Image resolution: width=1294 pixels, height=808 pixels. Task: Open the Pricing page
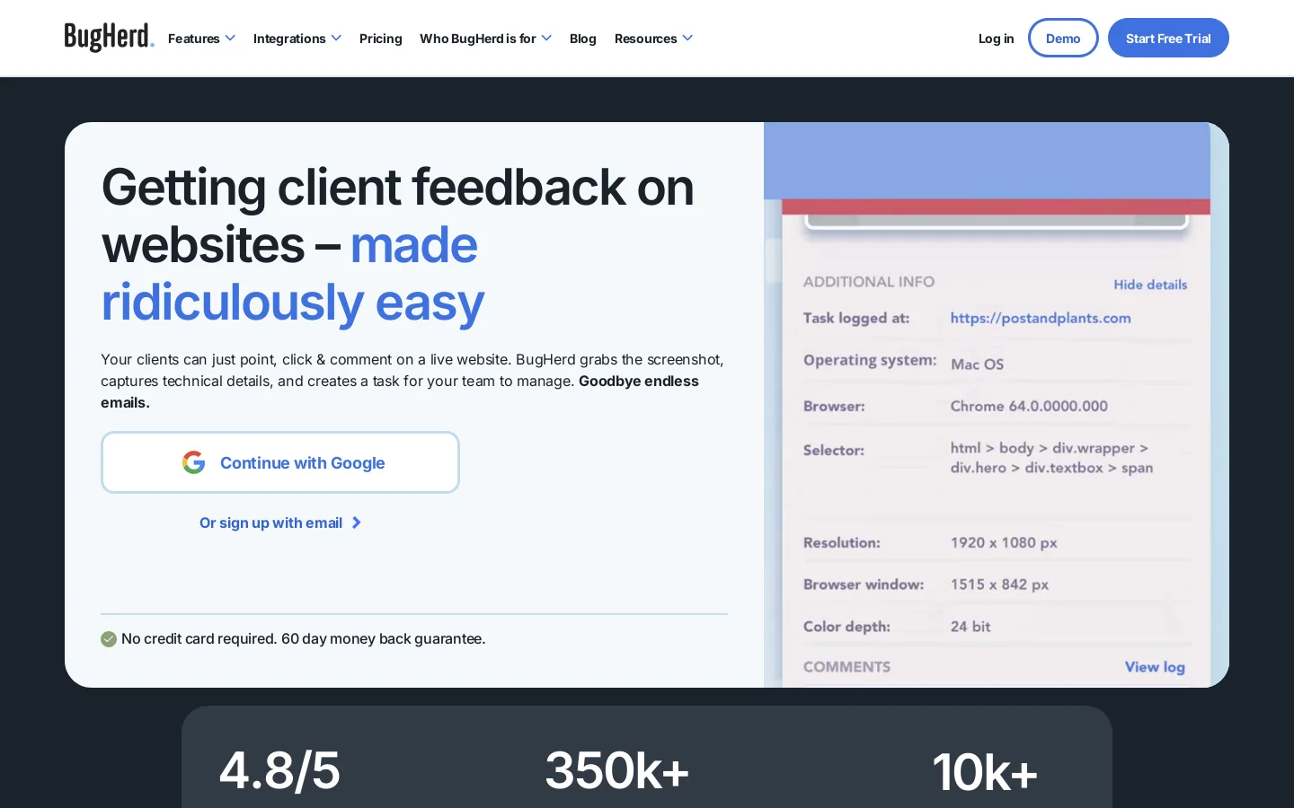381,39
